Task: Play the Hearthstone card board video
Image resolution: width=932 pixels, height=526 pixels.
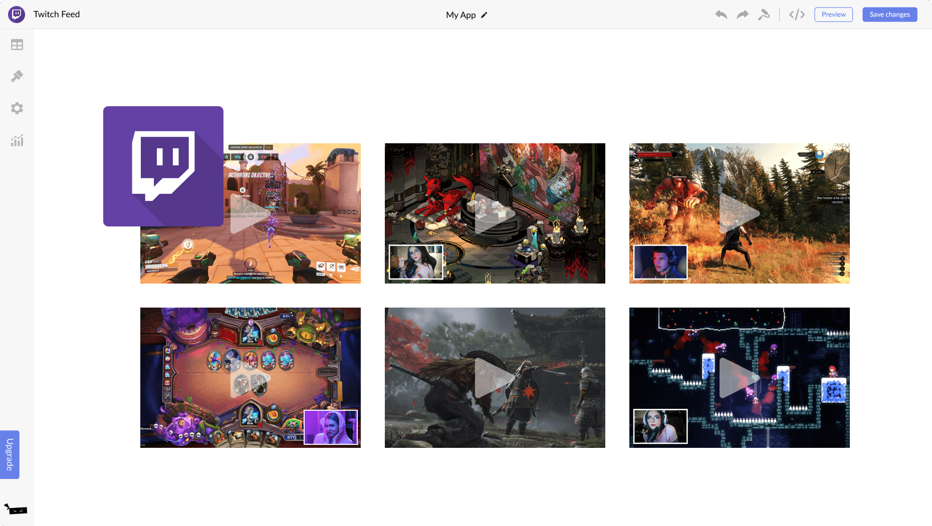Action: (x=251, y=378)
